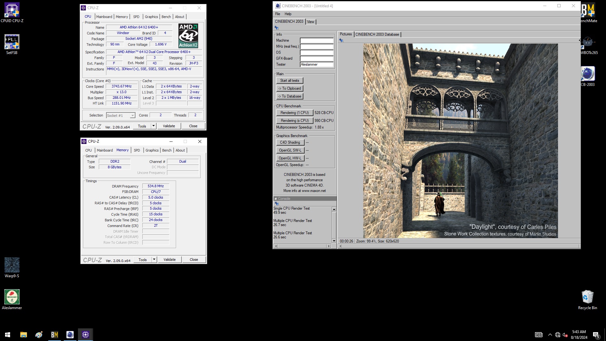Click the BenchMate BM taskbar icon

coord(54,335)
